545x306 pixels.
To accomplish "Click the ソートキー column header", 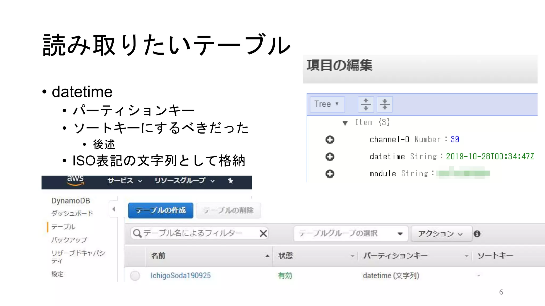I will tap(495, 256).
